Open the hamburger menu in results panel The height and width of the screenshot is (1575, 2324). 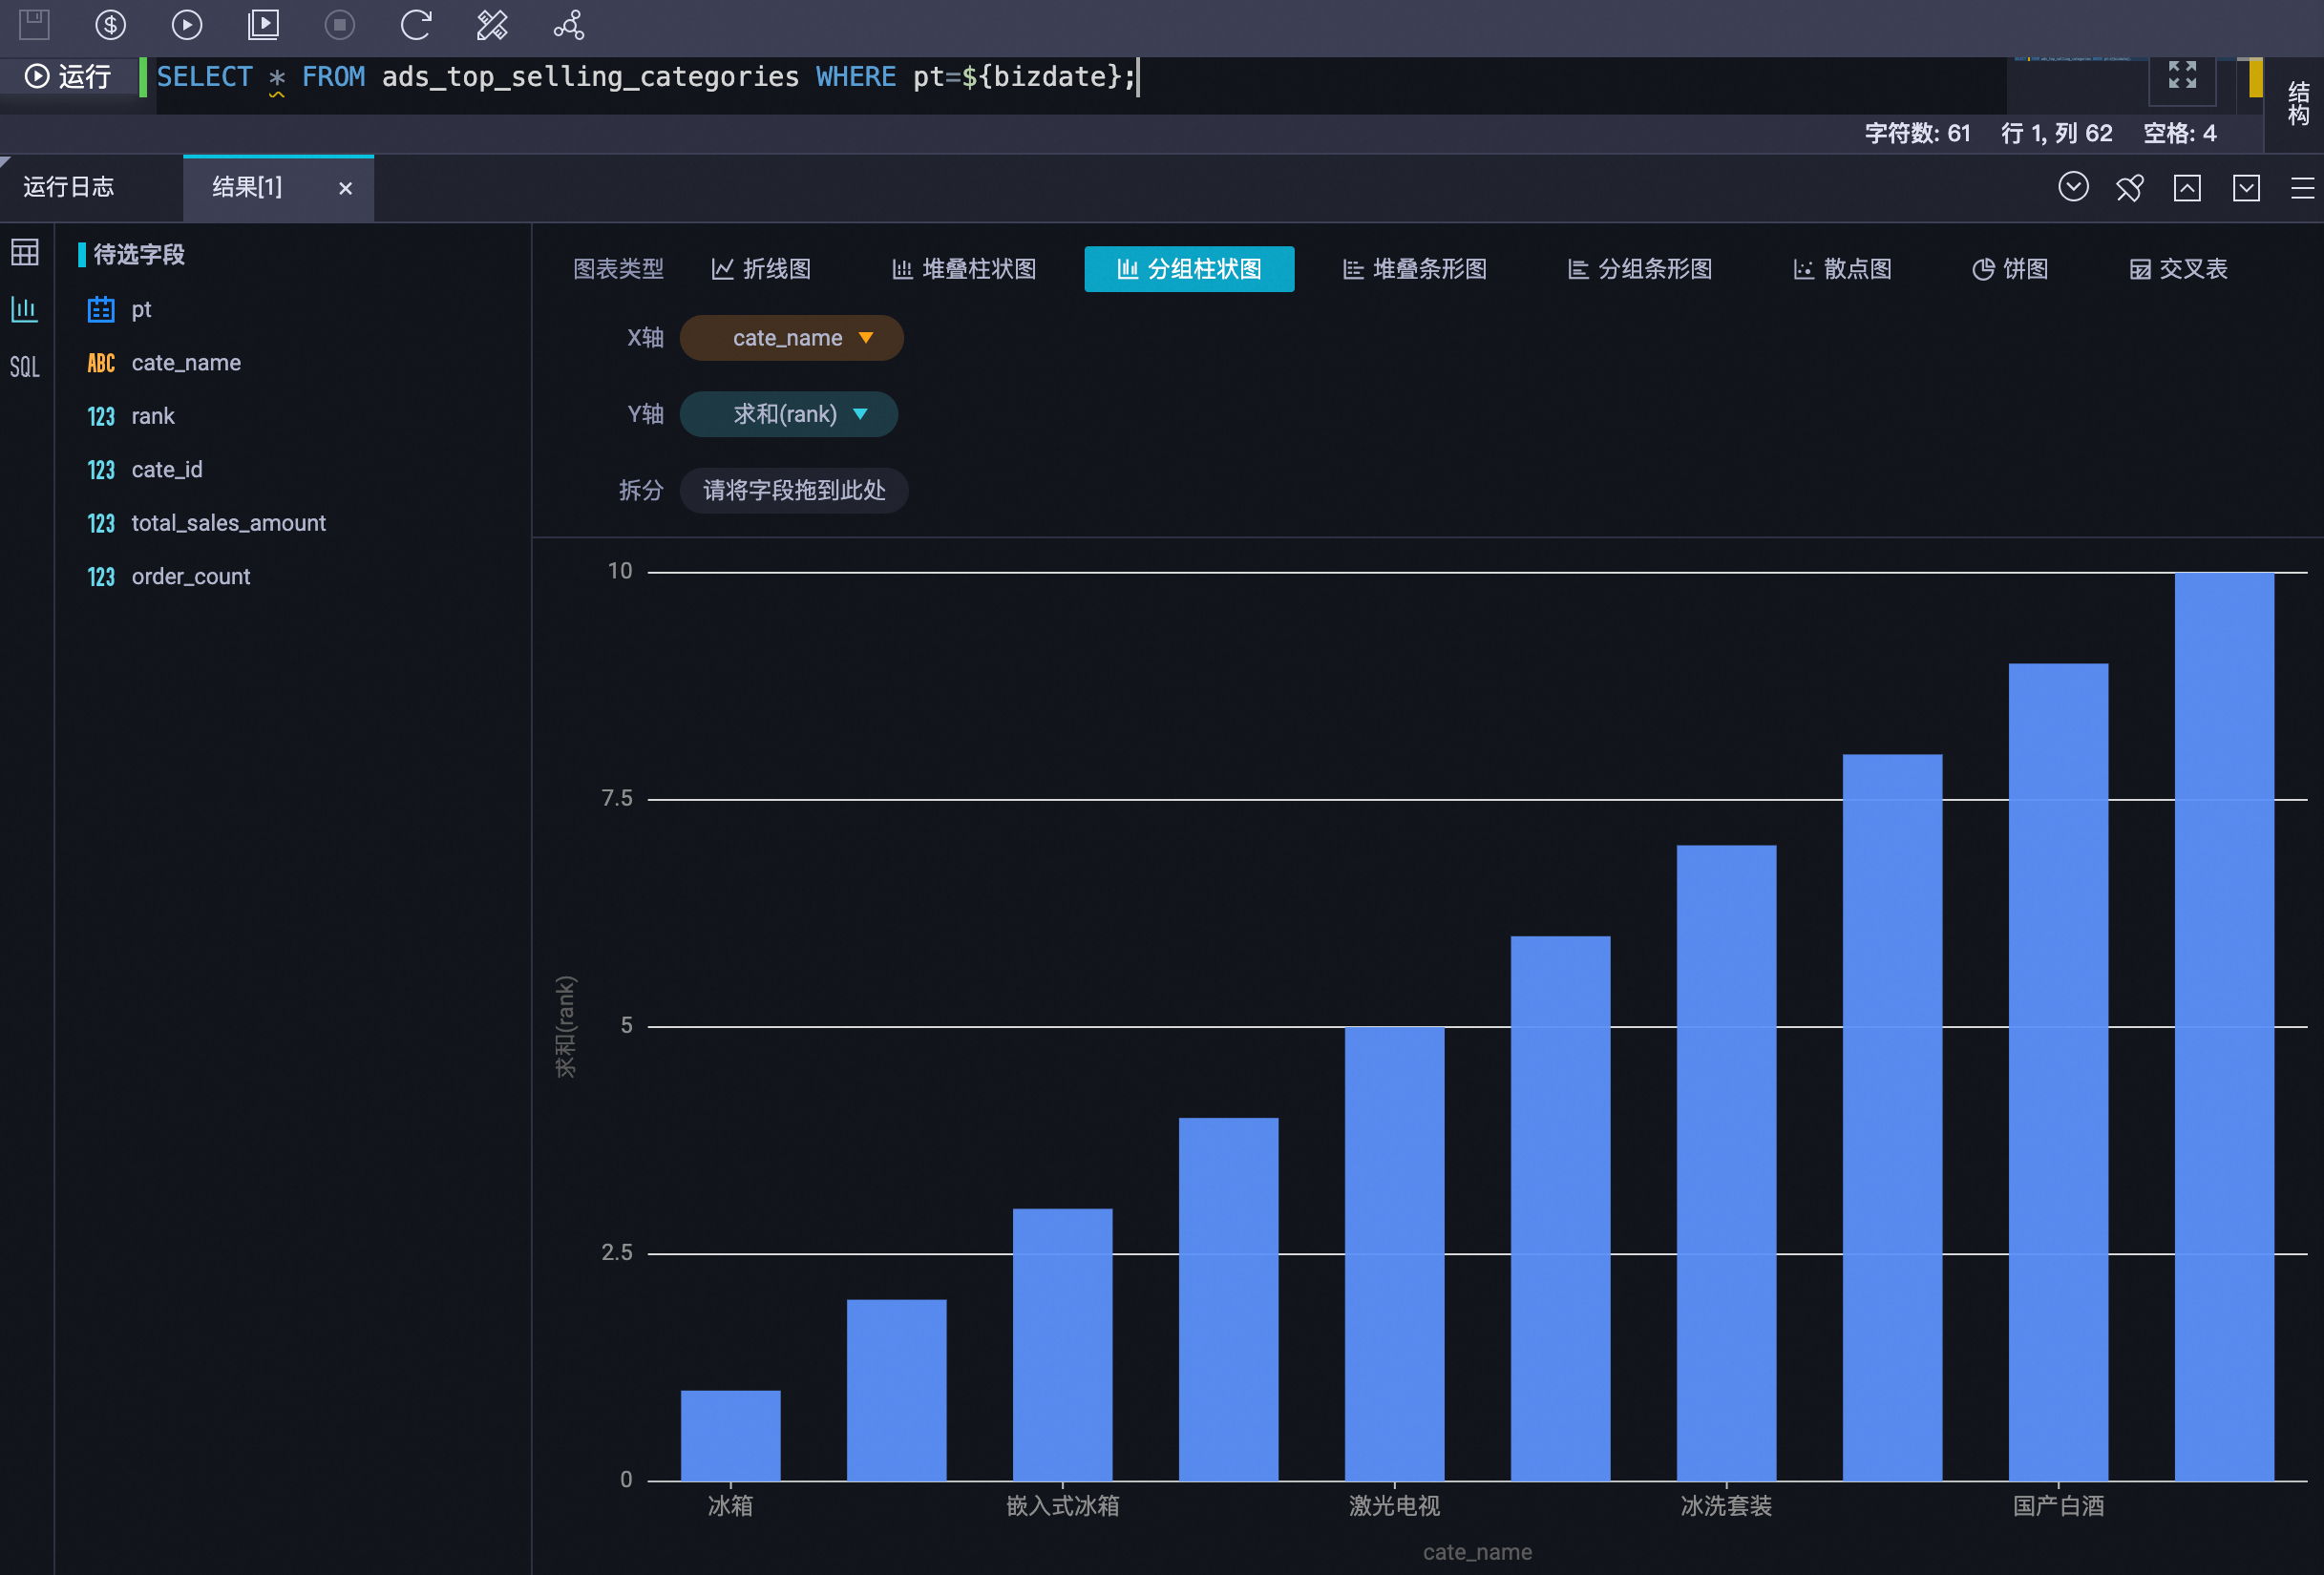(x=2302, y=188)
